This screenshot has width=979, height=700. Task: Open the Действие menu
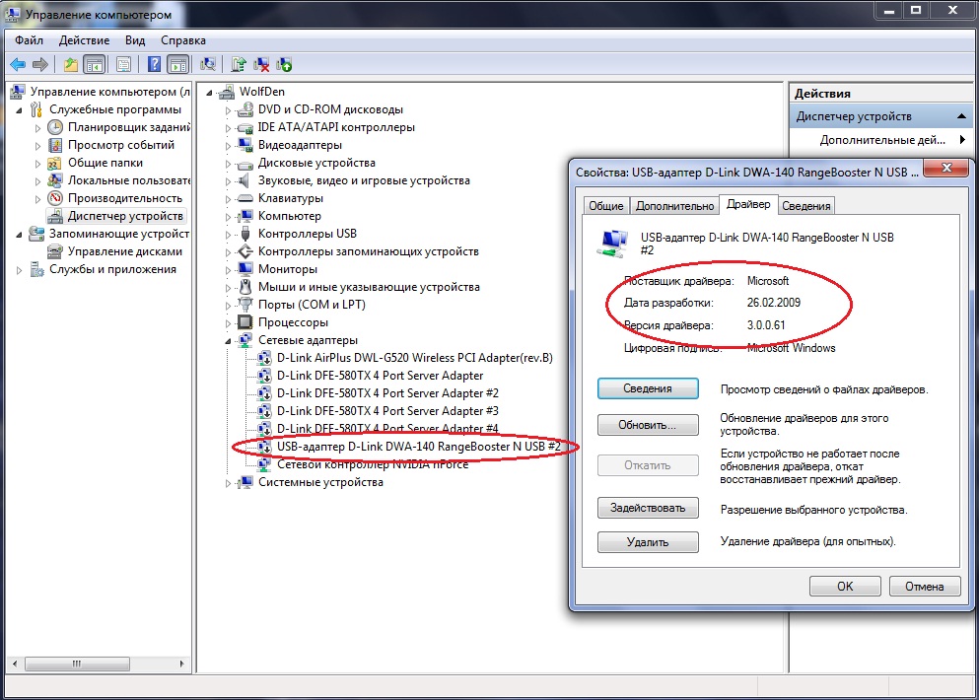84,40
